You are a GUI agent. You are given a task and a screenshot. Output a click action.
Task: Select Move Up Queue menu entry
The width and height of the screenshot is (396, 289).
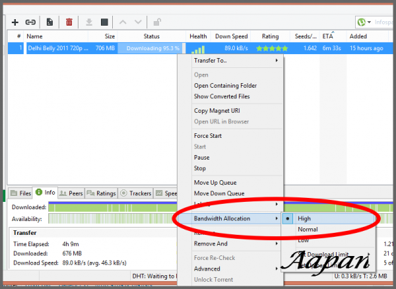[x=215, y=183]
